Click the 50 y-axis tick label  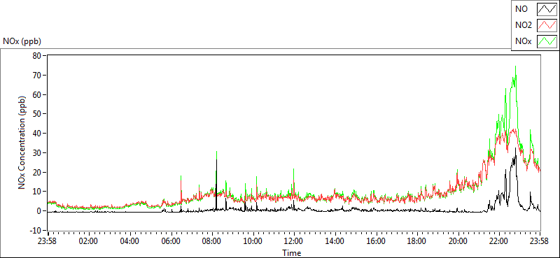pos(37,114)
